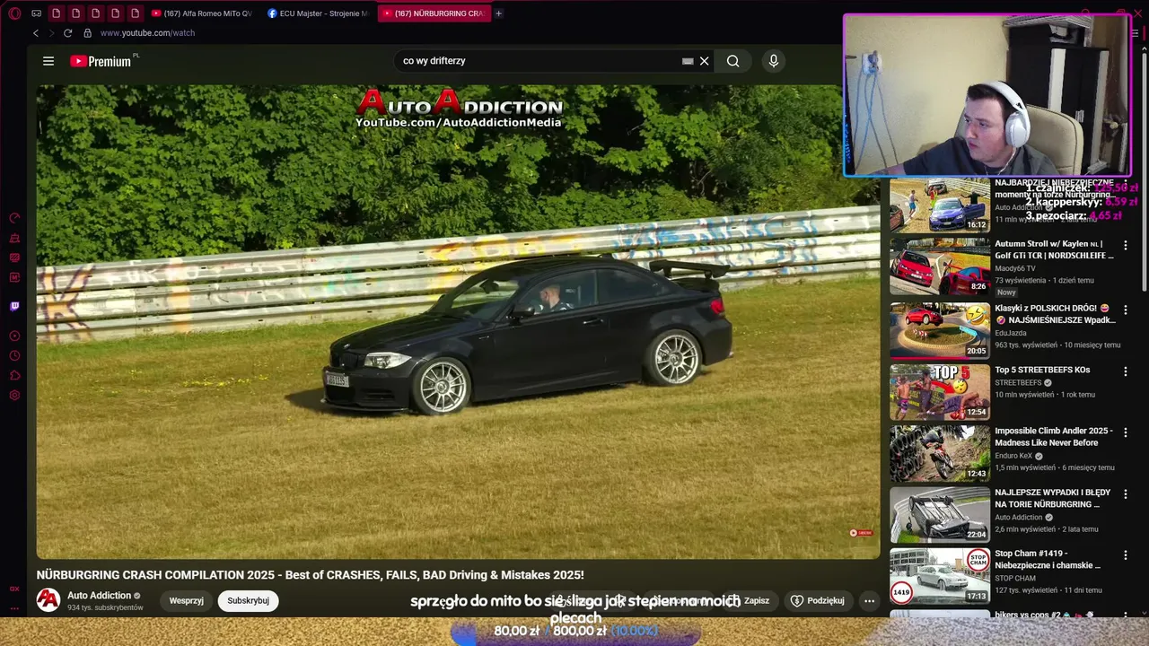Open EduJazda channel name text
This screenshot has width=1149, height=646.
[x=1011, y=333]
